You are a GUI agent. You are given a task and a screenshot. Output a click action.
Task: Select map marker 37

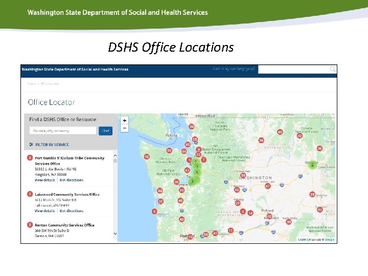coord(160,201)
